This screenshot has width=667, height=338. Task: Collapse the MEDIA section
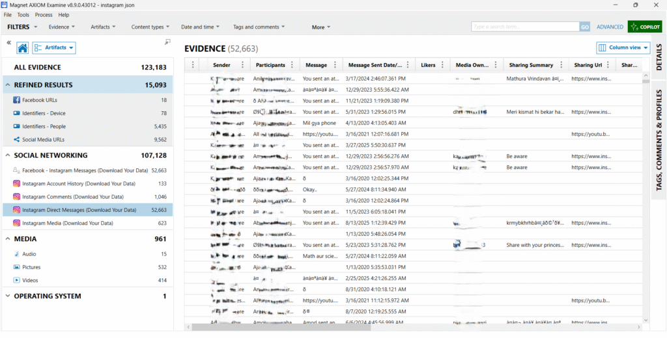8,239
